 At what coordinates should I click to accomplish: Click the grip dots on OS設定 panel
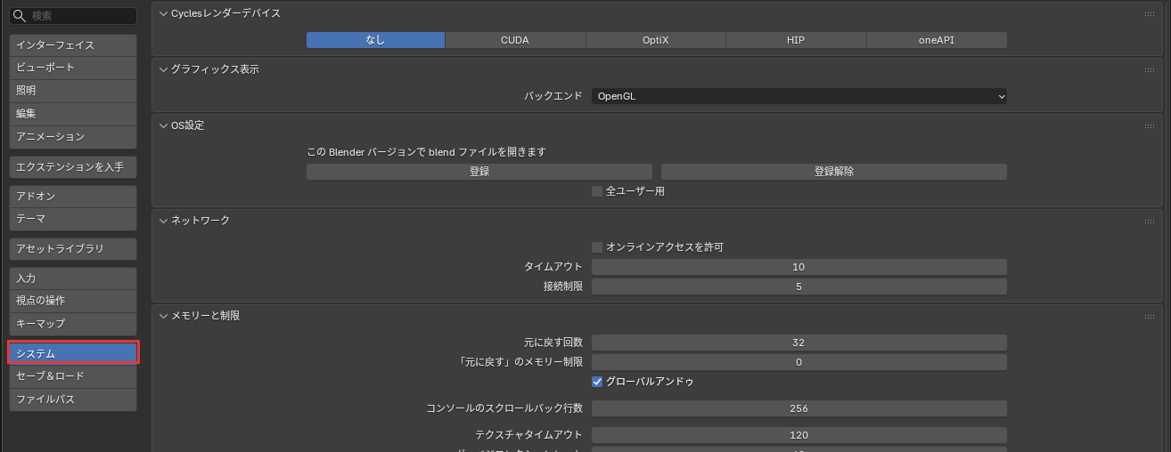[x=1150, y=126]
